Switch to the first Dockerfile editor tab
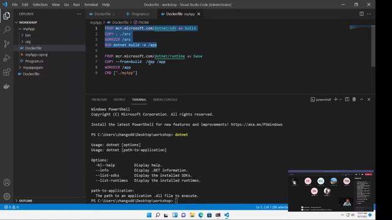Screen dimensions: 392x220 pyautogui.click(x=102, y=14)
